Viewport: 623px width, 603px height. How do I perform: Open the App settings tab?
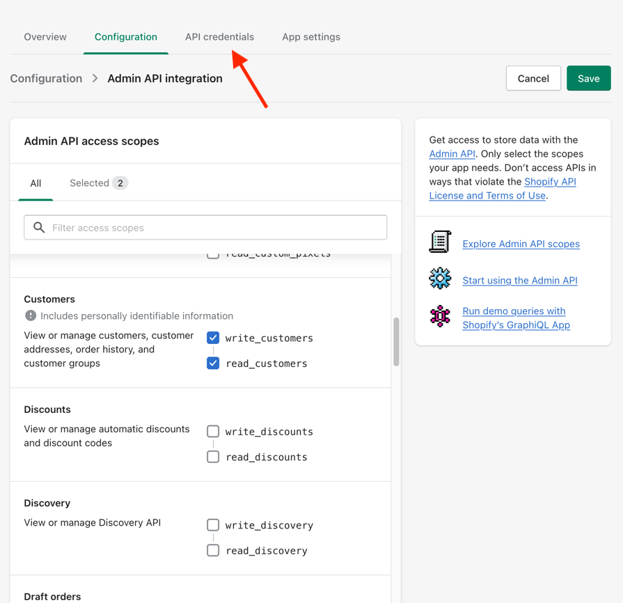(x=311, y=37)
